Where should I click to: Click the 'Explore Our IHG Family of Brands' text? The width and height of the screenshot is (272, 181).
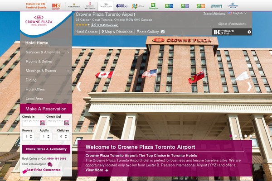tap(36, 6)
